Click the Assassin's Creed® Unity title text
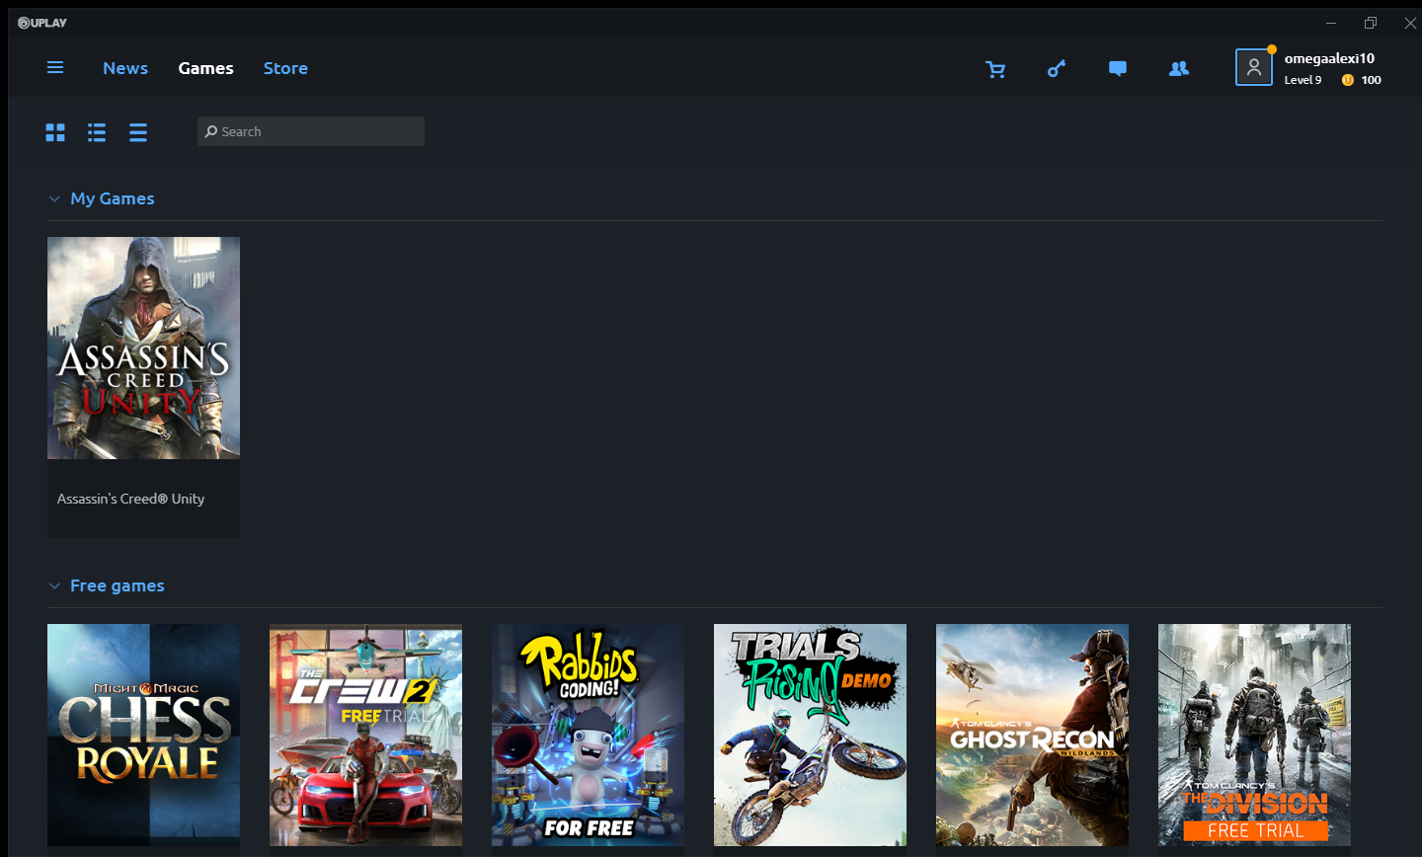Image resolution: width=1422 pixels, height=857 pixels. pos(130,499)
